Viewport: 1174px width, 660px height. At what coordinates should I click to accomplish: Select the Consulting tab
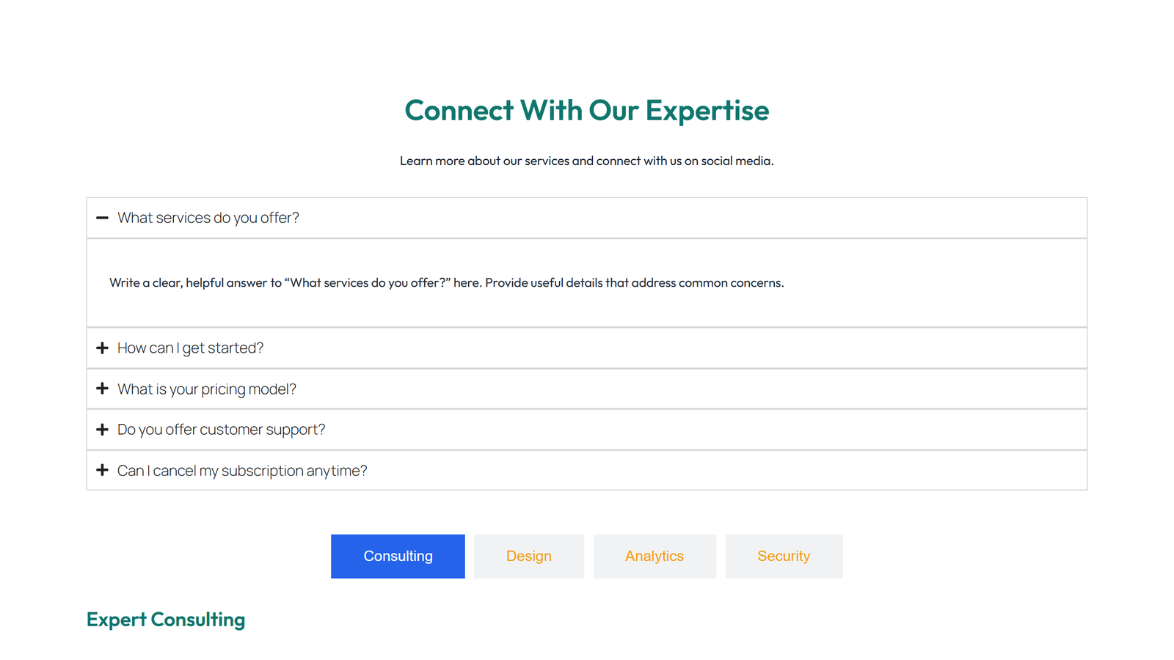pyautogui.click(x=398, y=556)
